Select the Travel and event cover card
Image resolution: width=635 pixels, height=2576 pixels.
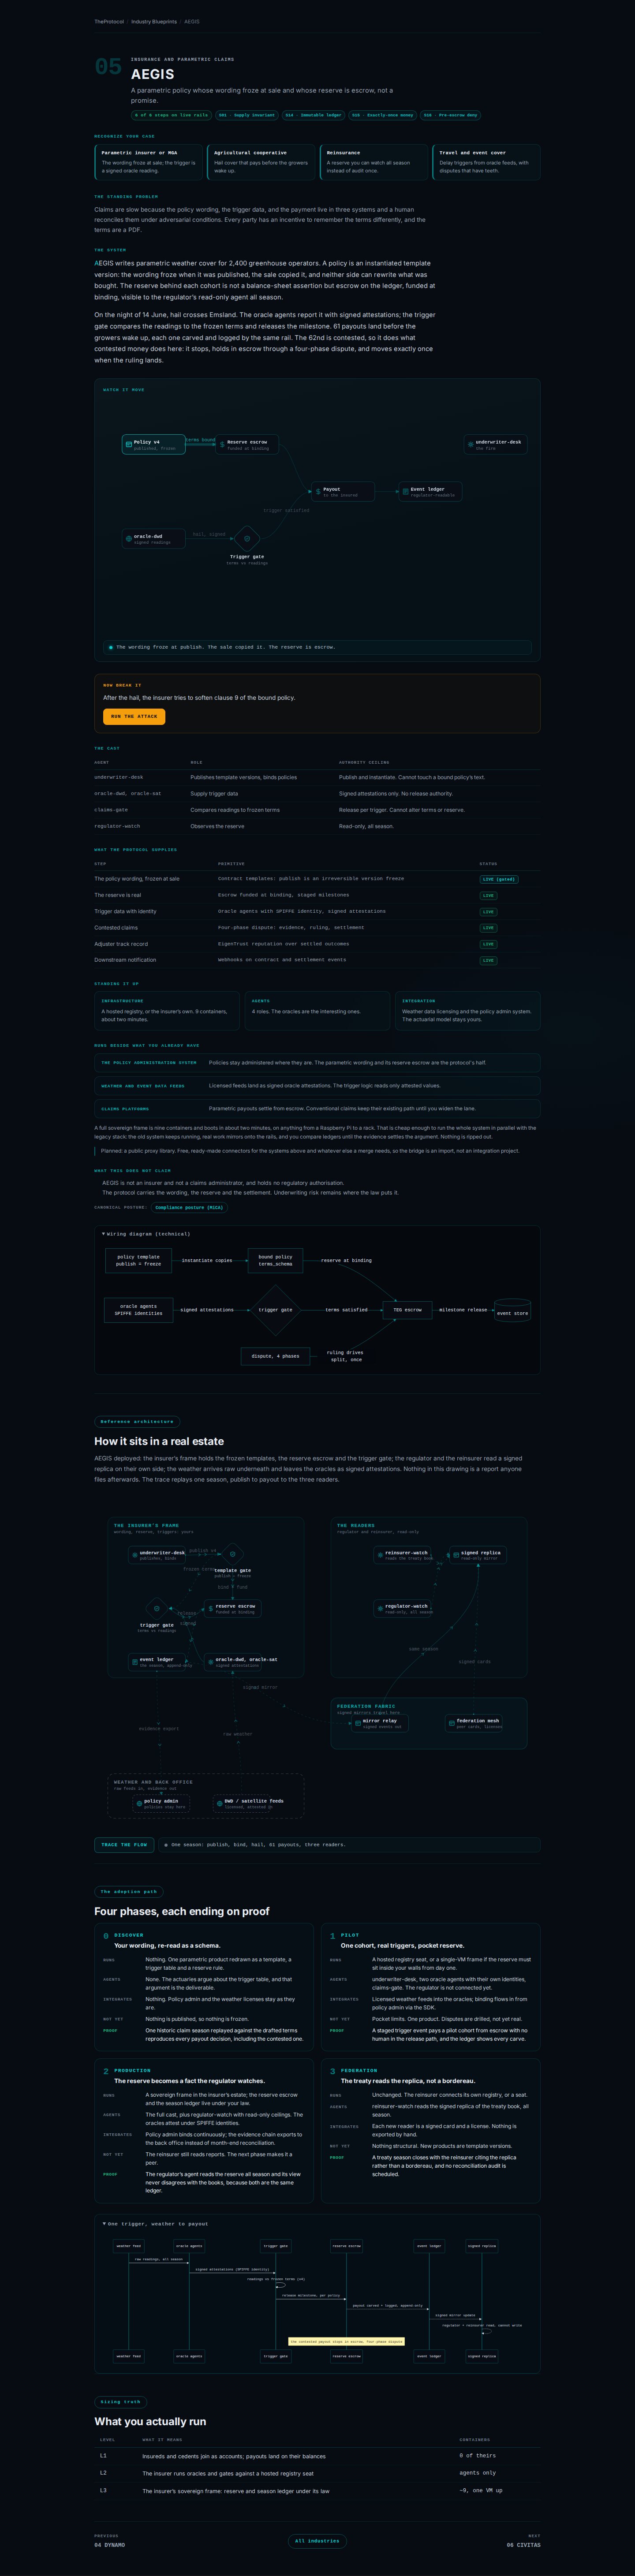[486, 162]
